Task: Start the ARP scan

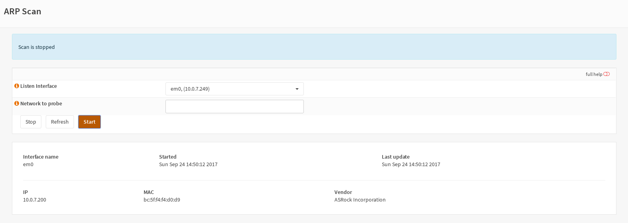Action: [89, 122]
